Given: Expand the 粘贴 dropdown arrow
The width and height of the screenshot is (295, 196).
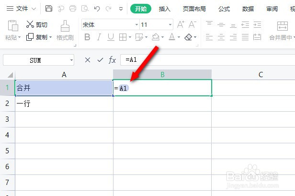Looking at the screenshot, I should click(x=19, y=37).
